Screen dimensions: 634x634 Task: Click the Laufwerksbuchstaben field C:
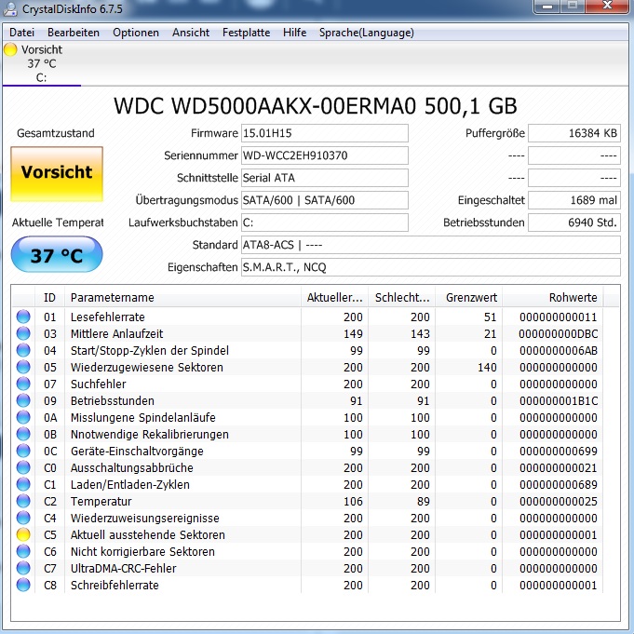[x=325, y=223]
